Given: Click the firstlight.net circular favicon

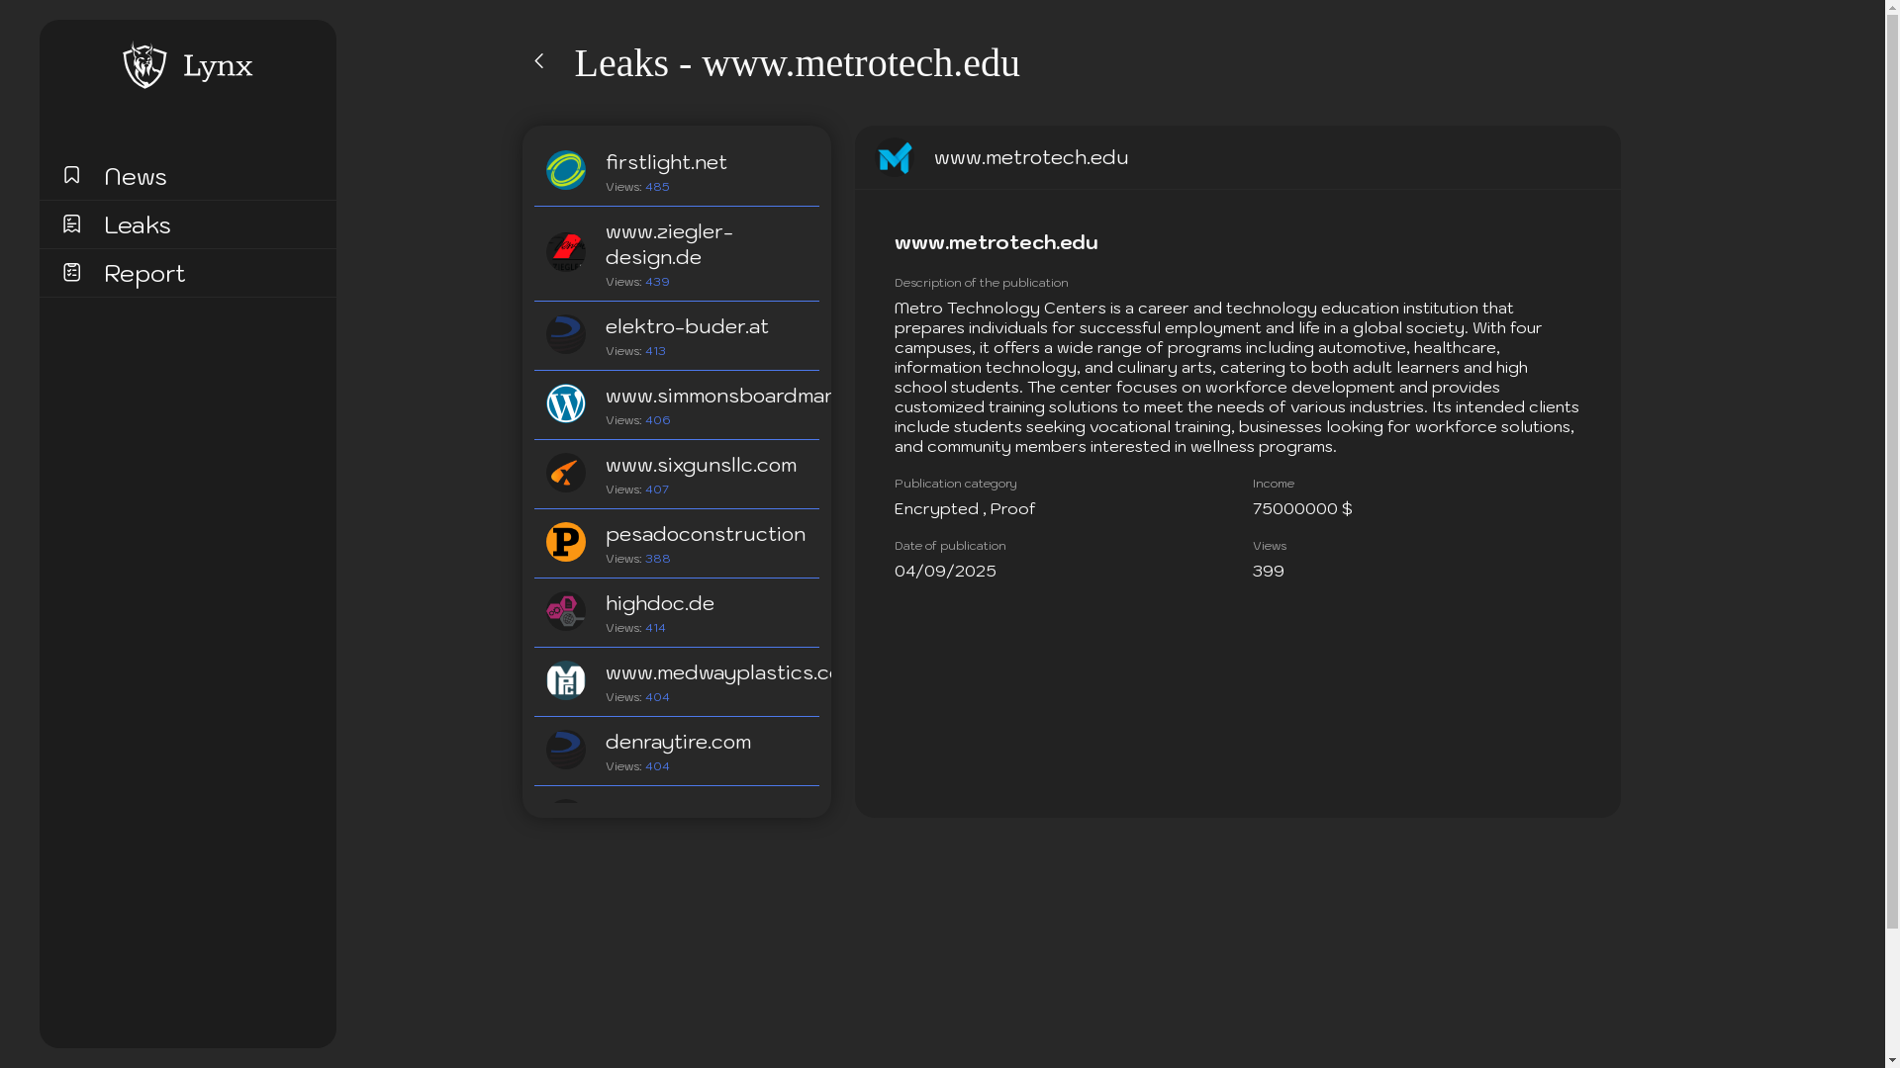Looking at the screenshot, I should coord(565,170).
